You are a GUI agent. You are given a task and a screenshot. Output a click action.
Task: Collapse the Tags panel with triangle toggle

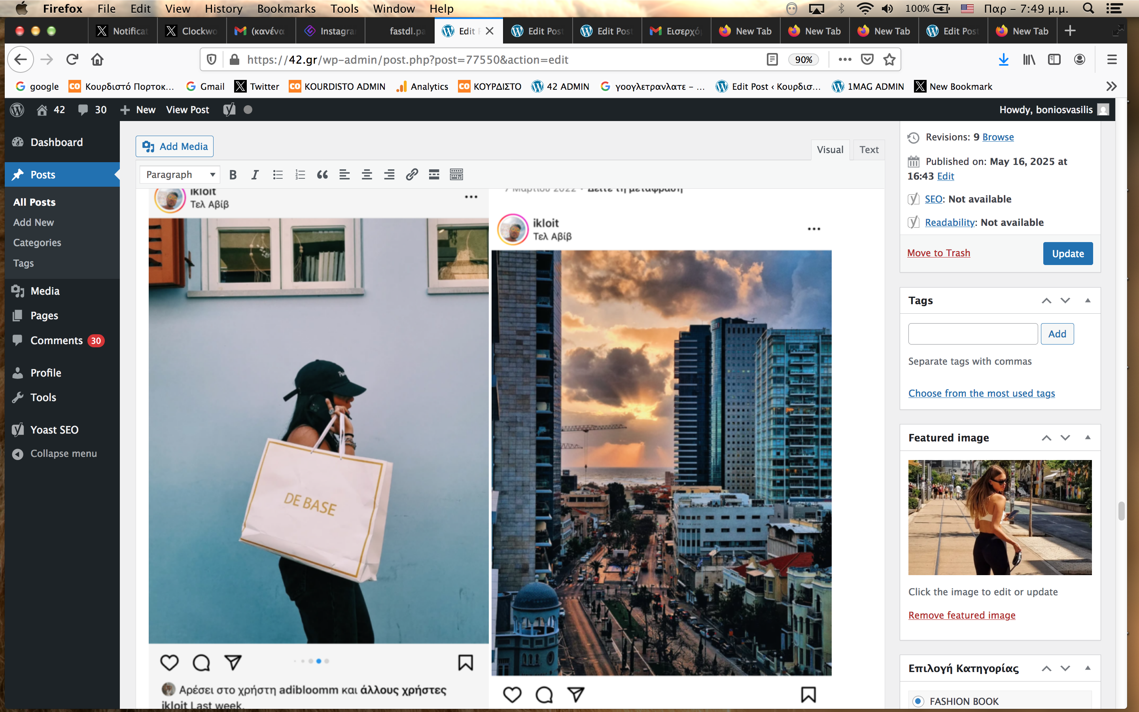[1088, 301]
